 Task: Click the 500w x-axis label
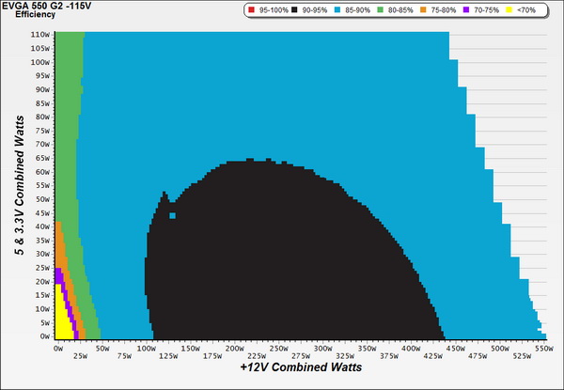click(x=500, y=349)
